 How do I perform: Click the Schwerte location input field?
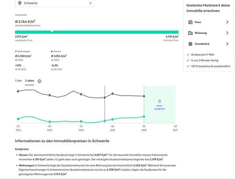[55, 3]
